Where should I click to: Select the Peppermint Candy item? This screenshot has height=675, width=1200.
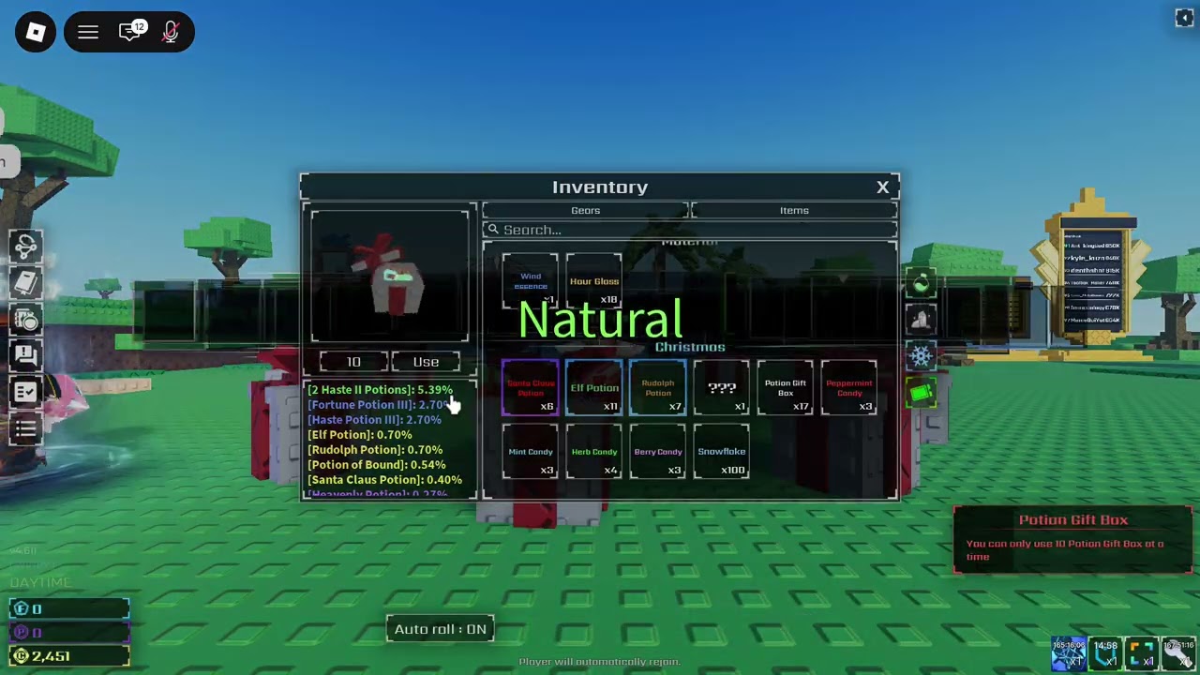tap(849, 387)
